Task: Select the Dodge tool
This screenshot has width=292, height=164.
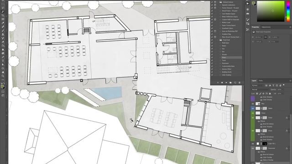Action: pos(3,53)
